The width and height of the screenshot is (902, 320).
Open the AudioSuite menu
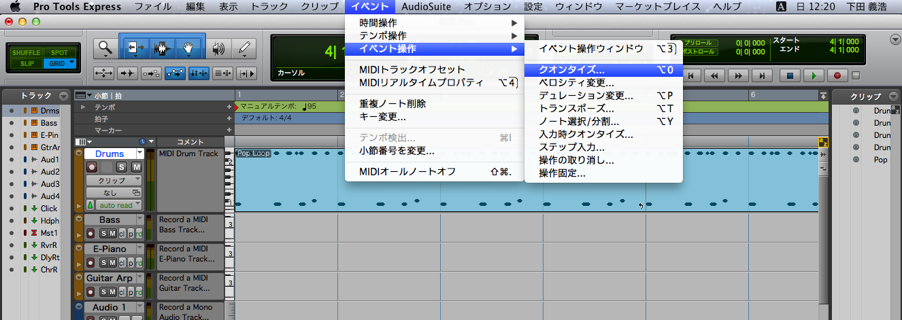click(426, 7)
